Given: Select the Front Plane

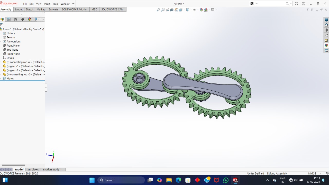Looking at the screenshot, I should pyautogui.click(x=11, y=46).
